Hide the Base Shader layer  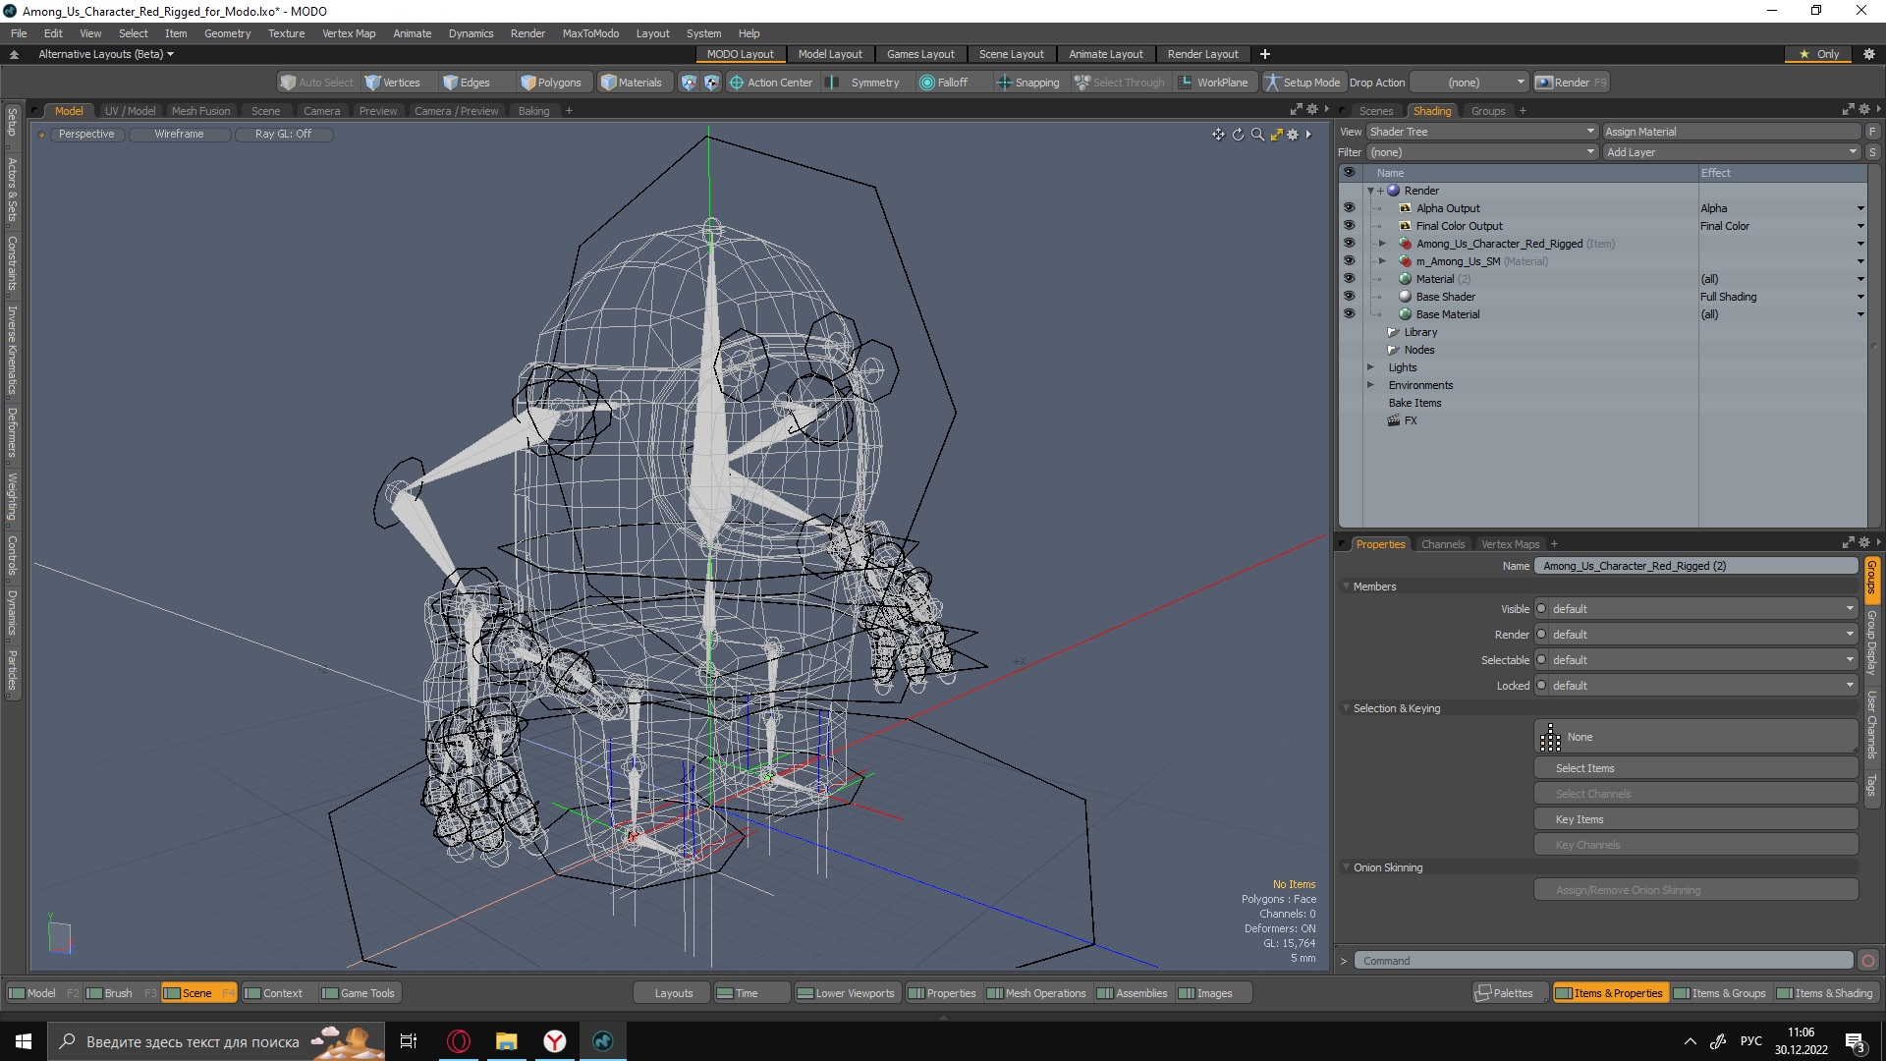tap(1349, 297)
